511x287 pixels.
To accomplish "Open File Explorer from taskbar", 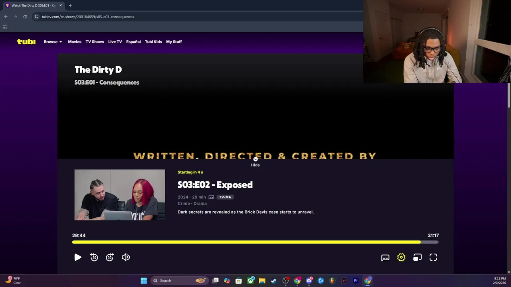I will click(262, 281).
